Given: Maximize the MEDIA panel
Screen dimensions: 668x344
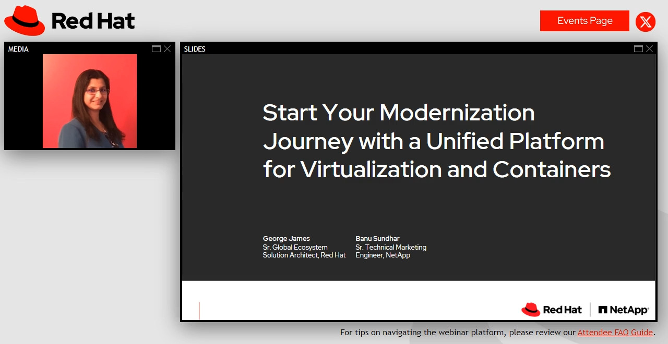Looking at the screenshot, I should 156,49.
